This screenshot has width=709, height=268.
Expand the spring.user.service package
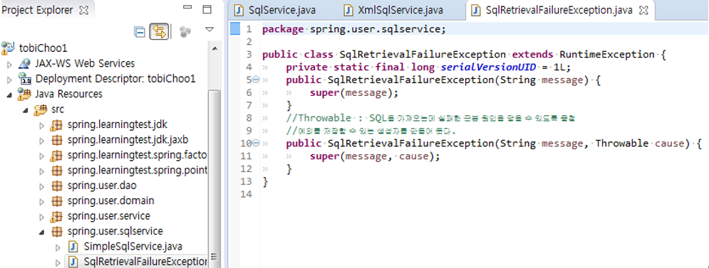point(42,217)
